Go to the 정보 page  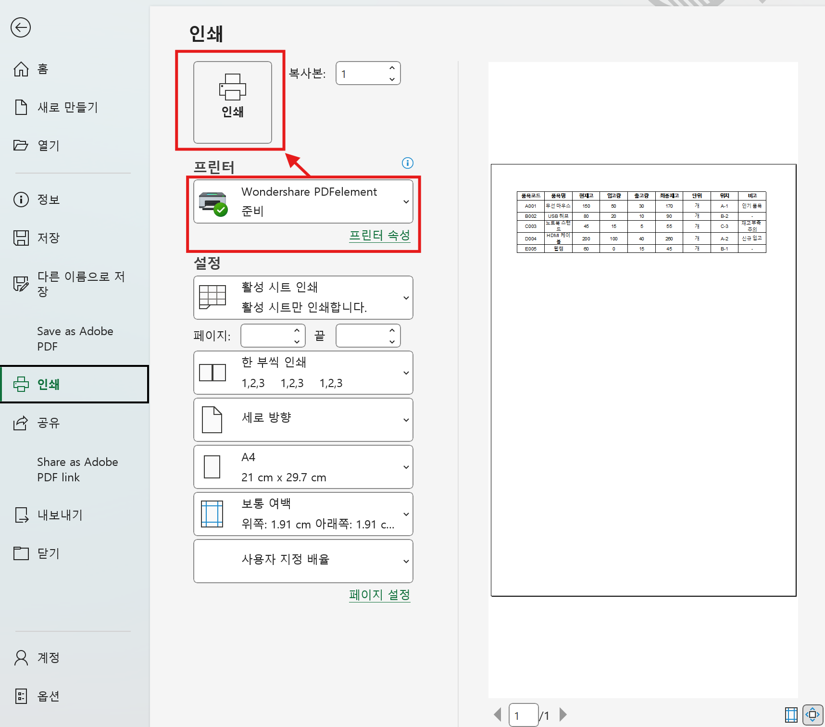pos(37,199)
